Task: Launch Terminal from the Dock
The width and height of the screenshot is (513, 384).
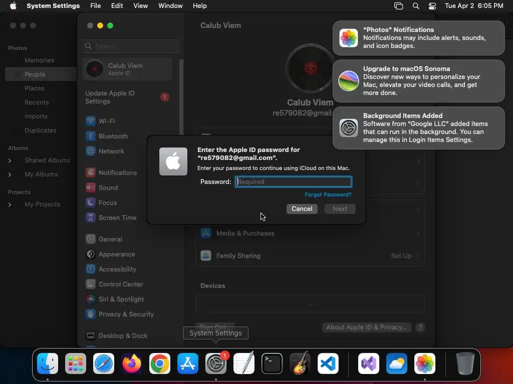Action: [272, 363]
